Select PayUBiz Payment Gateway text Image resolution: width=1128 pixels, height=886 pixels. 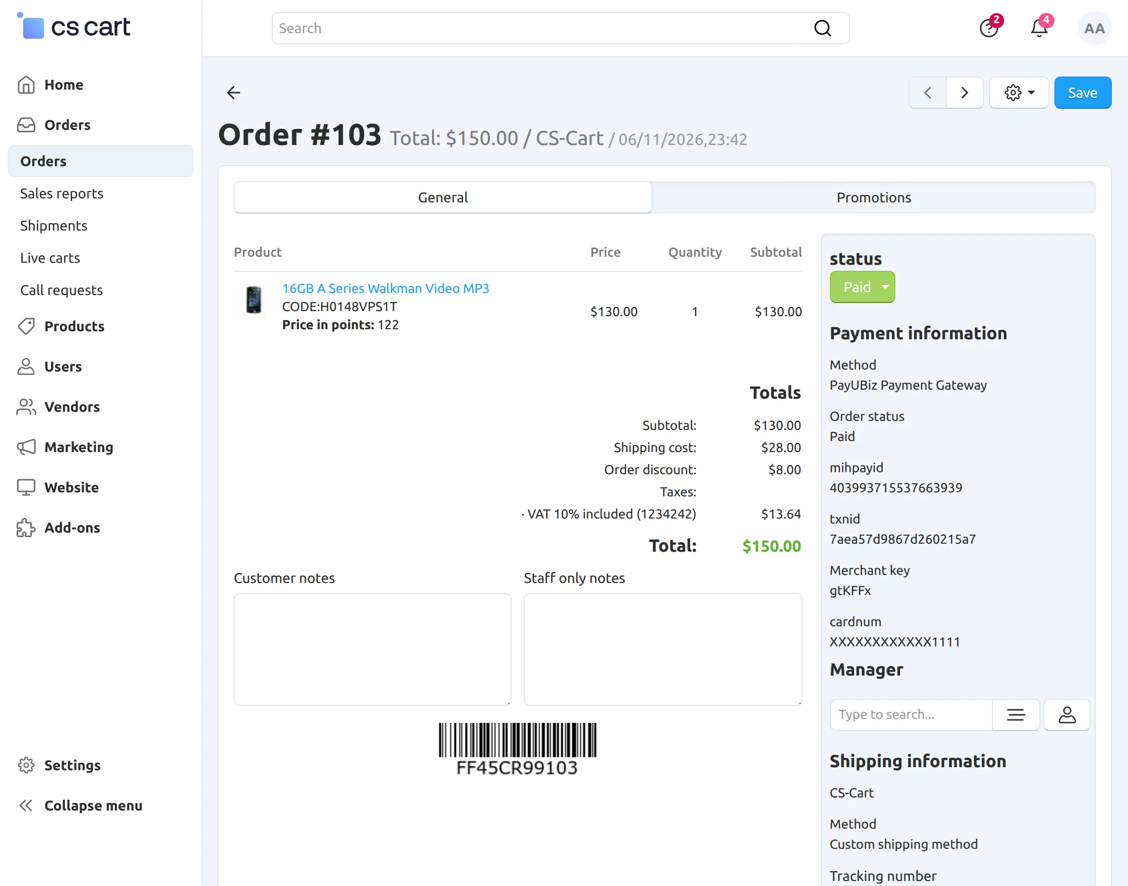click(x=908, y=385)
